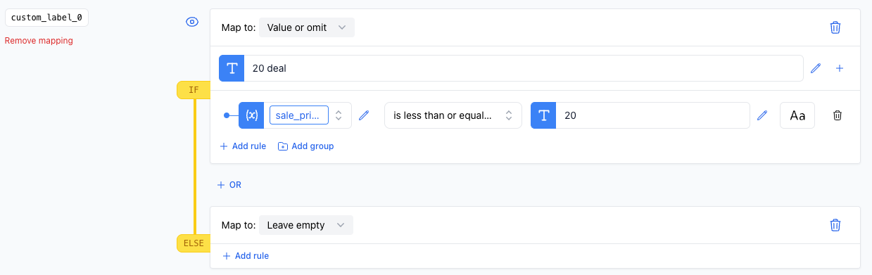
Task: Click the Remove mapping link
Action: pos(39,41)
